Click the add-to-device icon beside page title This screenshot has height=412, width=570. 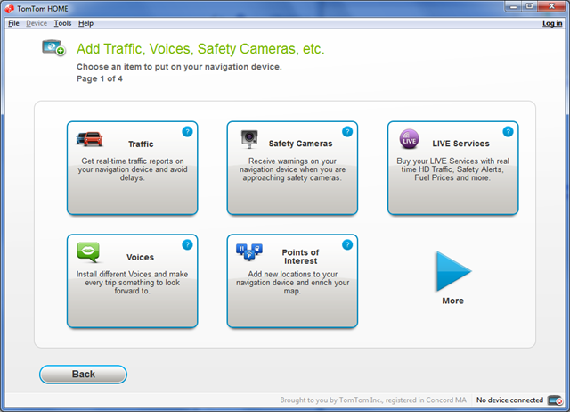(53, 47)
